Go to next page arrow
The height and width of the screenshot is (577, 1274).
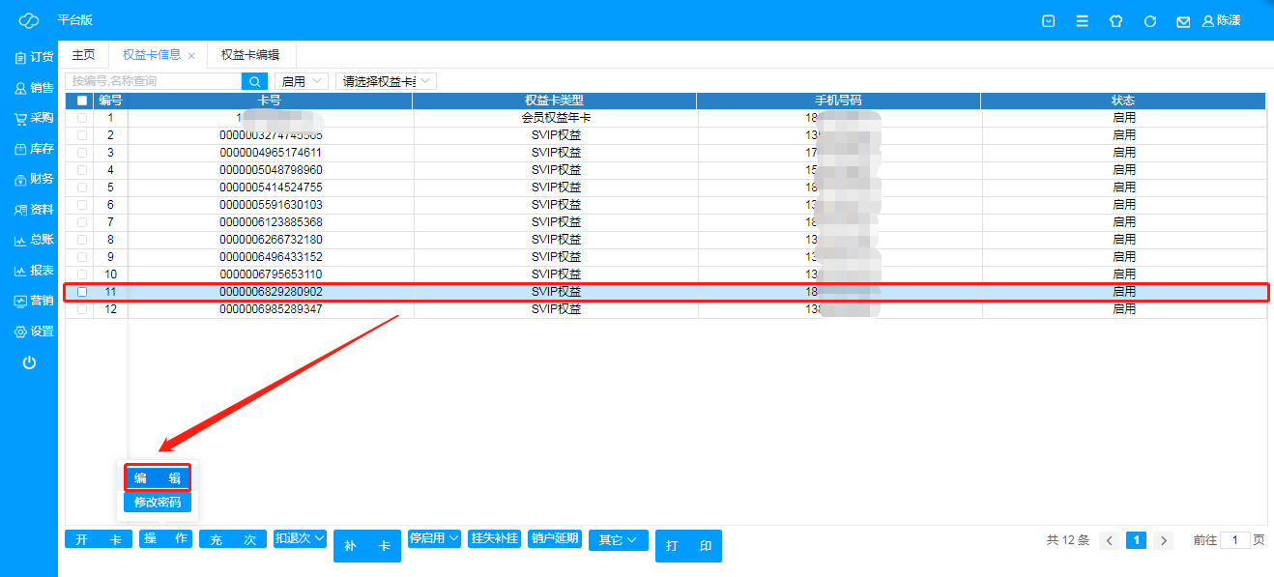[x=1164, y=540]
